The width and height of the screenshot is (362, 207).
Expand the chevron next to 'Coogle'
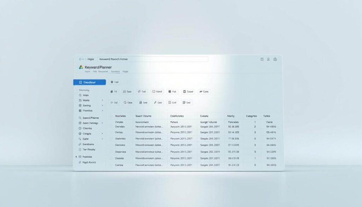pyautogui.click(x=102, y=133)
